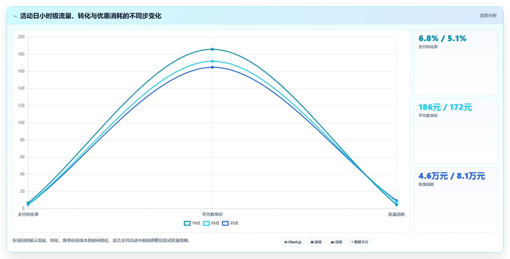Screen dimensions: 510x259
Task: Click the 18点 peak data point at 186
Action: [x=212, y=49]
